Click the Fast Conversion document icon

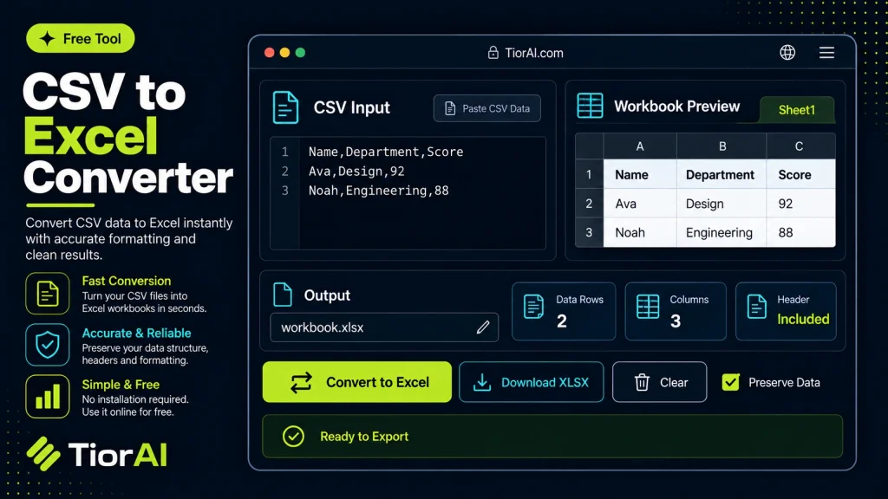tap(48, 294)
